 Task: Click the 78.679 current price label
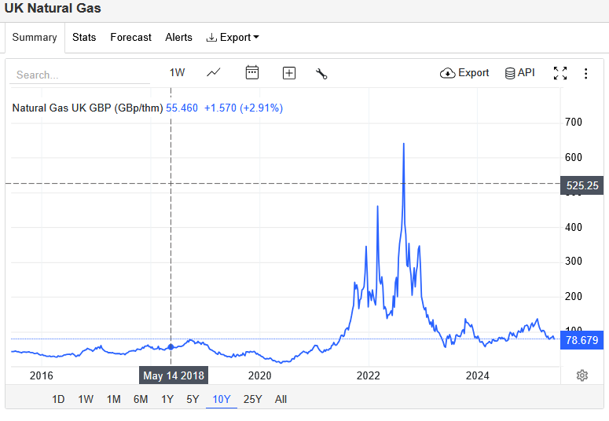[x=581, y=339]
